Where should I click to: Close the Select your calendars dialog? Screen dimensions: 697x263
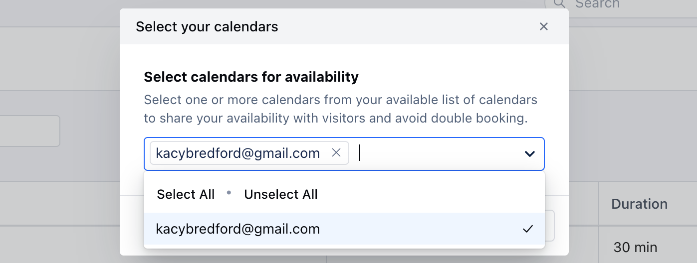pyautogui.click(x=544, y=26)
